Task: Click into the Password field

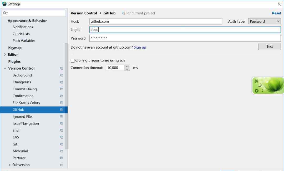Action: 185,38
